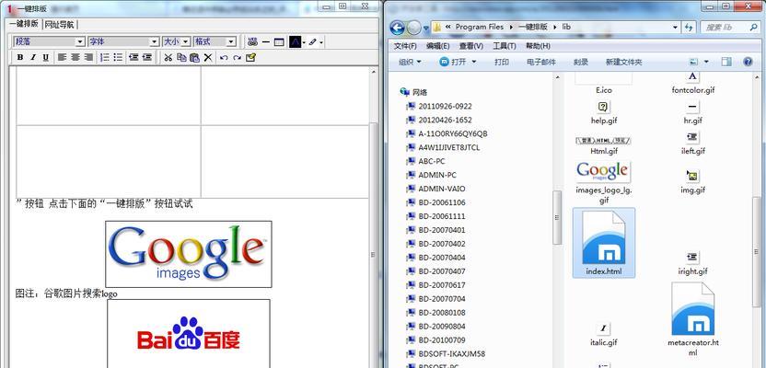Insert a numbered list
Image resolution: width=766 pixels, height=368 pixels.
pos(105,58)
